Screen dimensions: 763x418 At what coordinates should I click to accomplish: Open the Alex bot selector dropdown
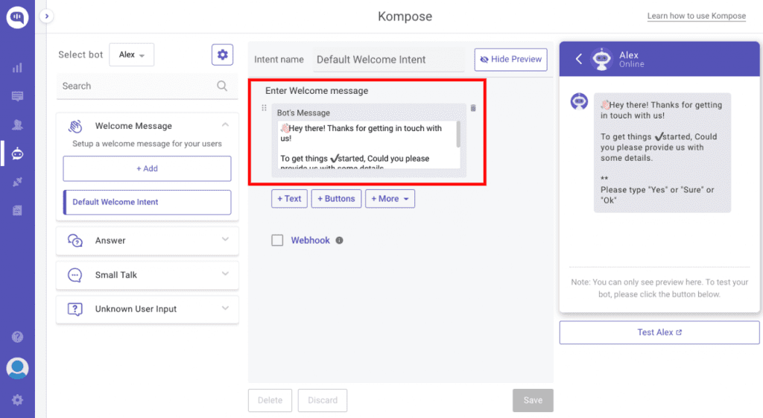point(131,54)
